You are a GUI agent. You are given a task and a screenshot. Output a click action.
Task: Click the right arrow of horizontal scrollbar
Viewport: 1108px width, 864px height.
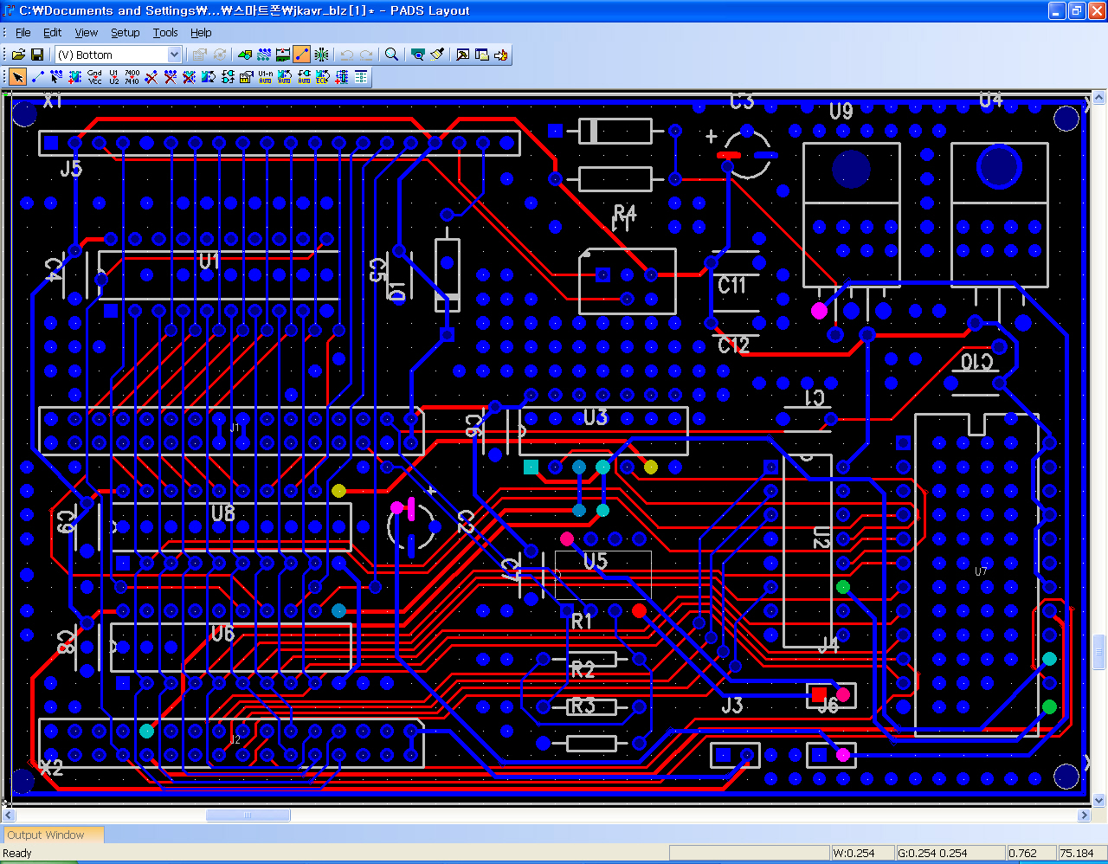[1084, 815]
